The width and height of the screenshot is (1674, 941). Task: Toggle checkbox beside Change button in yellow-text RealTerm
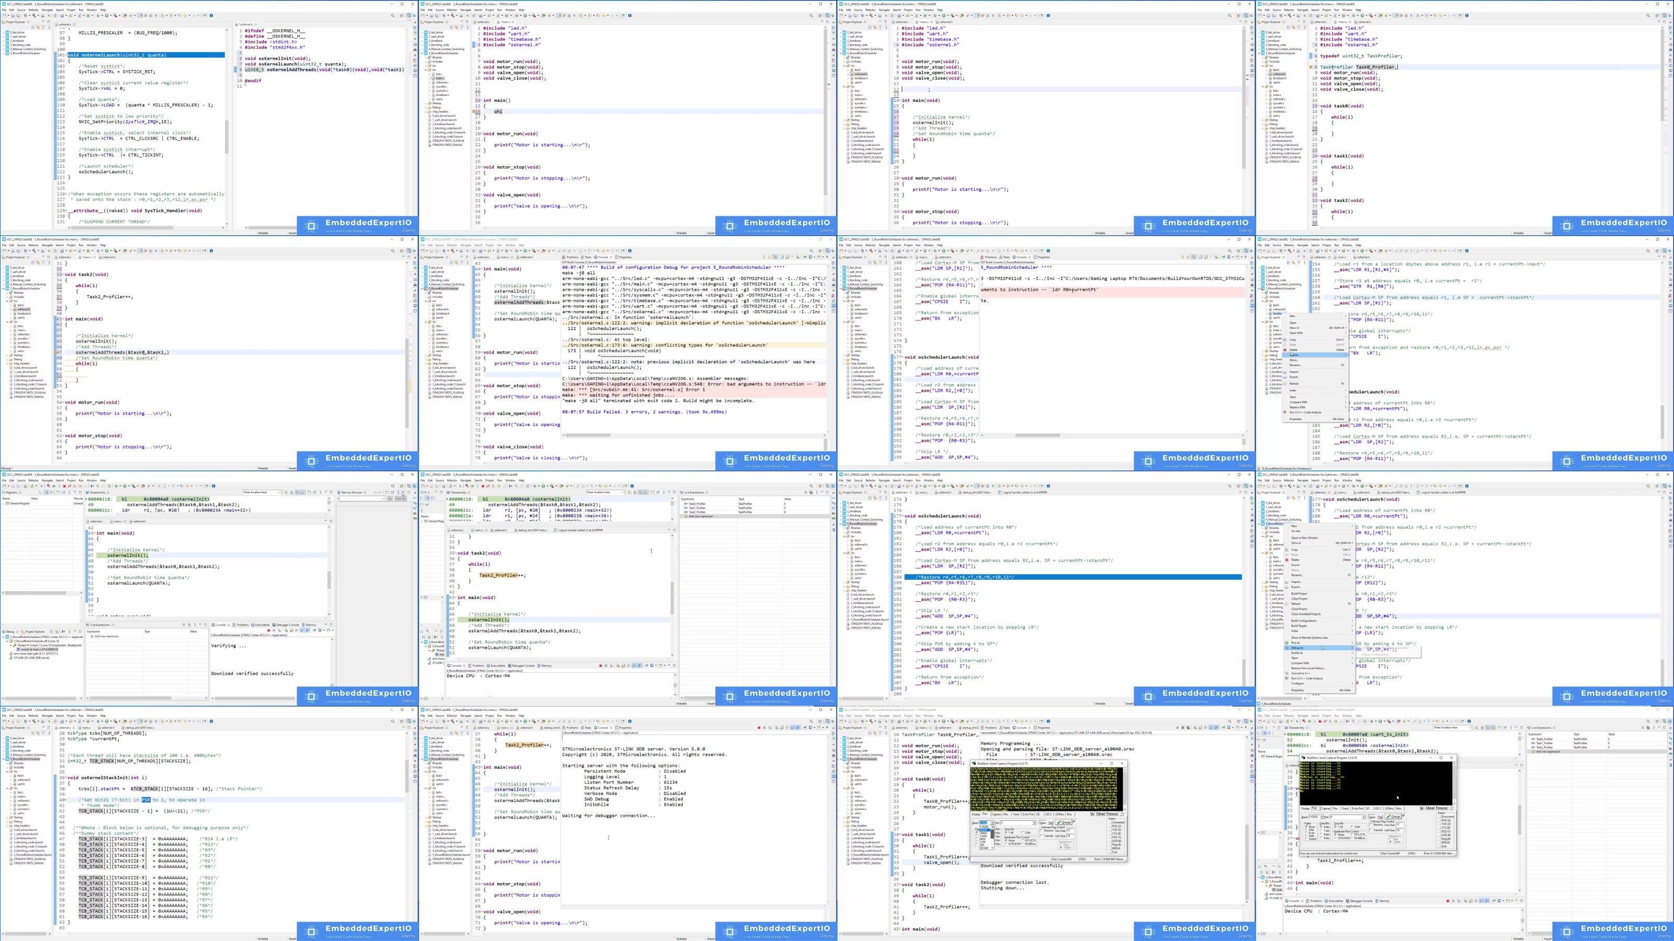(1075, 821)
